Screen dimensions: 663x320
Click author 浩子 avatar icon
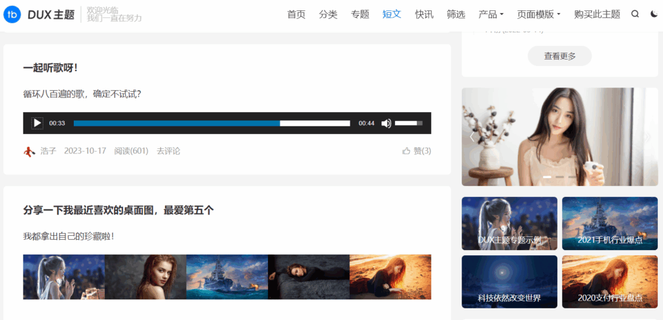click(28, 151)
